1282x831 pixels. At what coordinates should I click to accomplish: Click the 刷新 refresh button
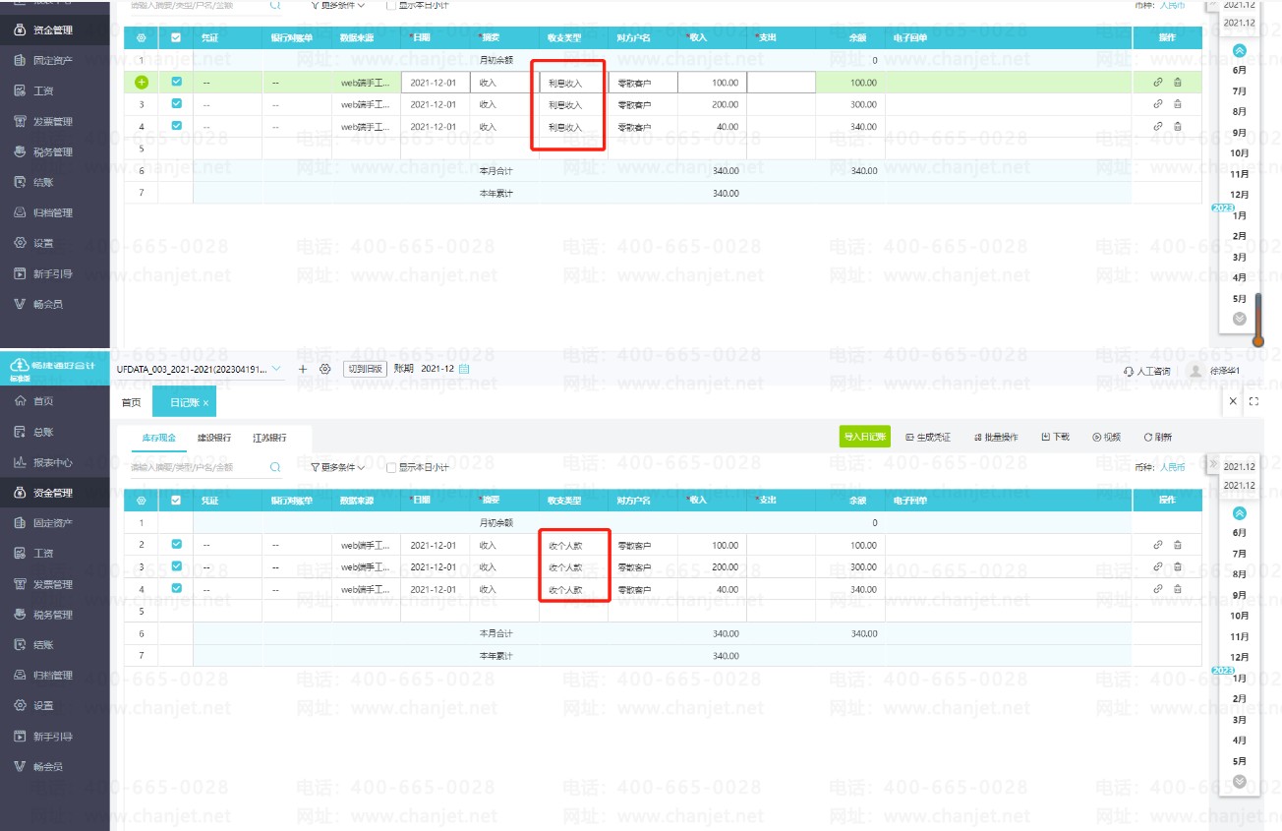(1157, 438)
